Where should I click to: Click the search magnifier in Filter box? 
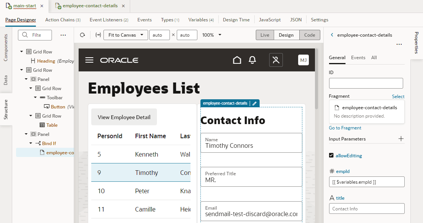(x=25, y=35)
